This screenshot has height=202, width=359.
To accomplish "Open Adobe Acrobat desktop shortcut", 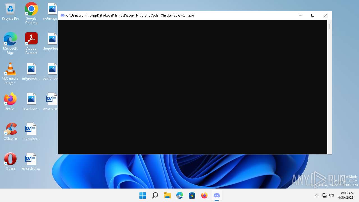I will [x=31, y=43].
